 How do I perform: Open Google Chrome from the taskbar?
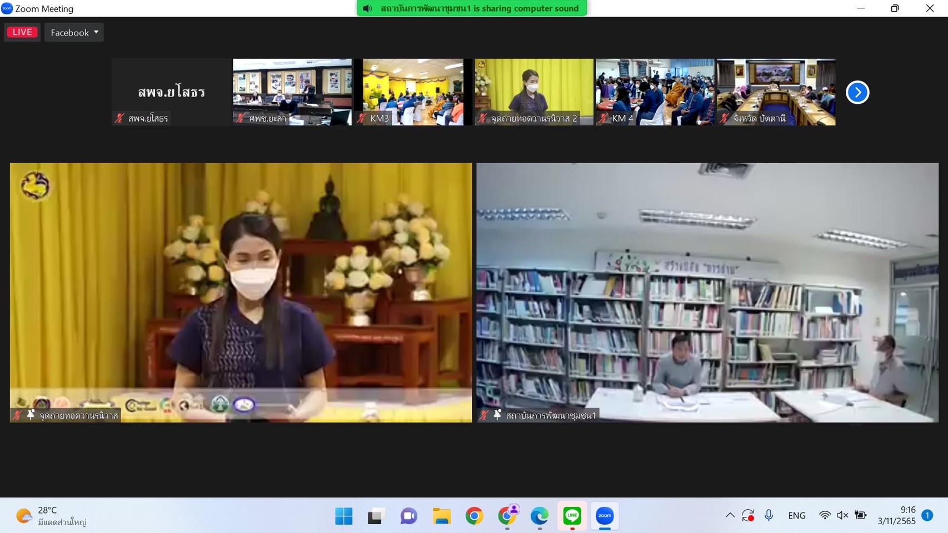tap(474, 516)
